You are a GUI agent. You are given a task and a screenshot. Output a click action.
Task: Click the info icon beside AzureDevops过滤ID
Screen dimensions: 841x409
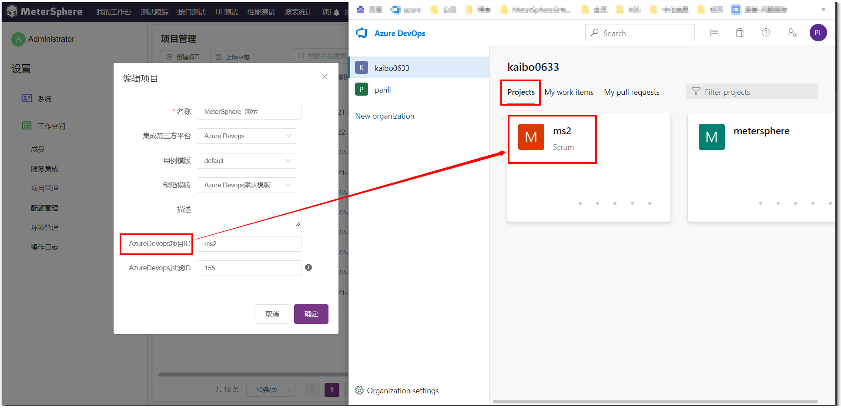tap(308, 267)
